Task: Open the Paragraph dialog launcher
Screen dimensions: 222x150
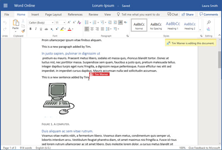Action: click(127, 36)
